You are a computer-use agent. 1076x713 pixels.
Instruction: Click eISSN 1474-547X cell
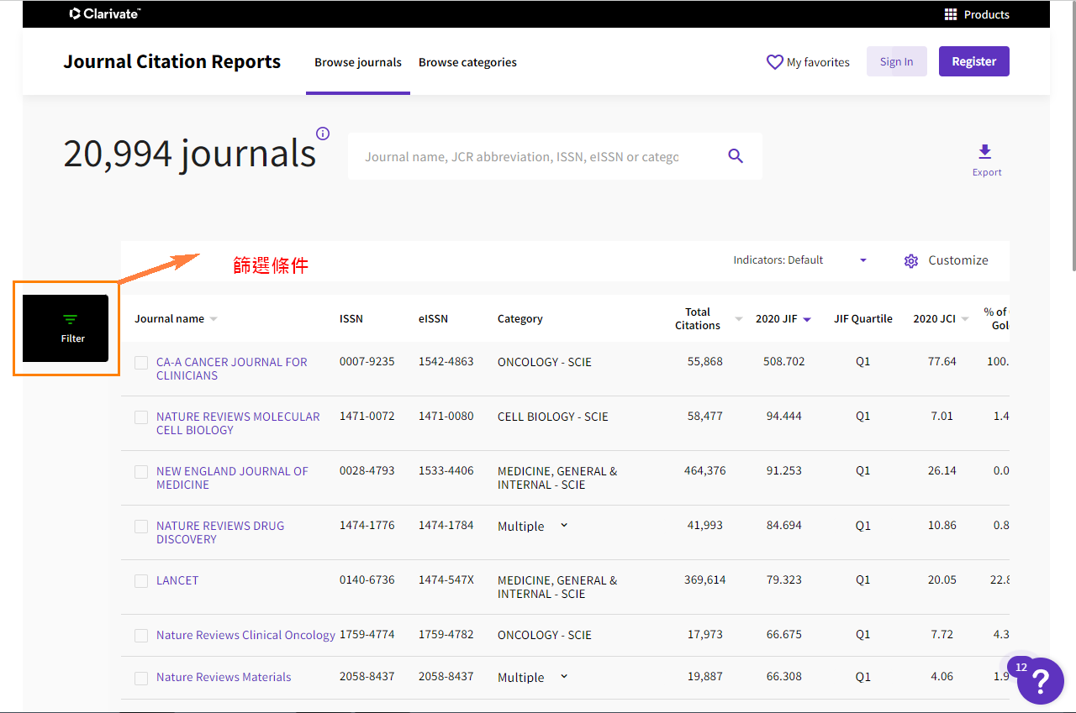point(446,580)
